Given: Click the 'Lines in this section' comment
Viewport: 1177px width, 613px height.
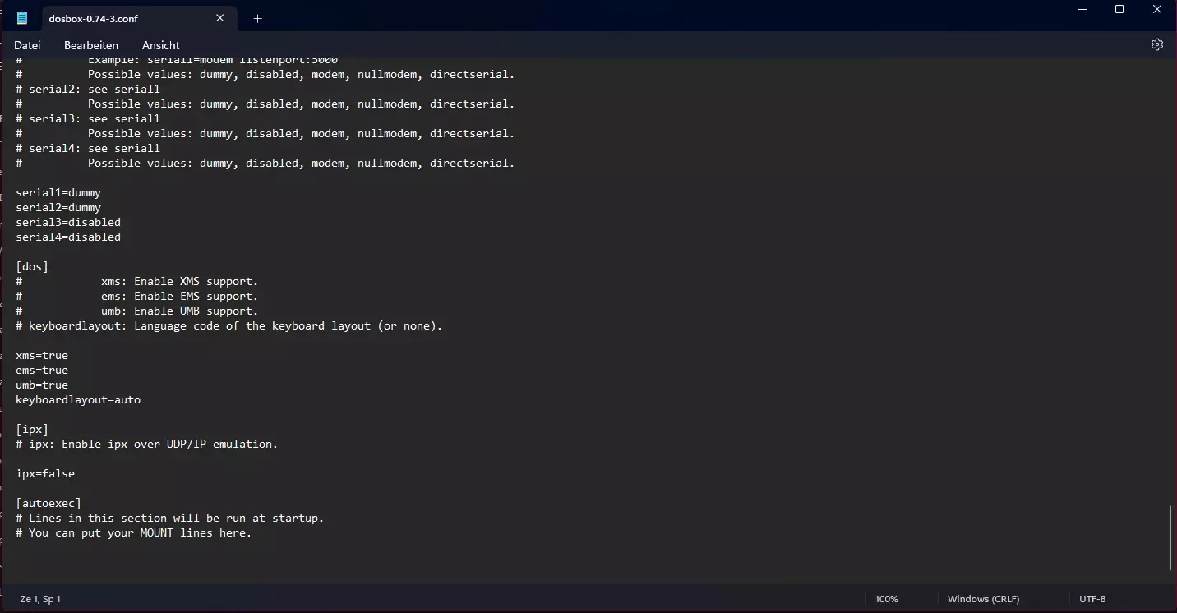Looking at the screenshot, I should click(170, 518).
